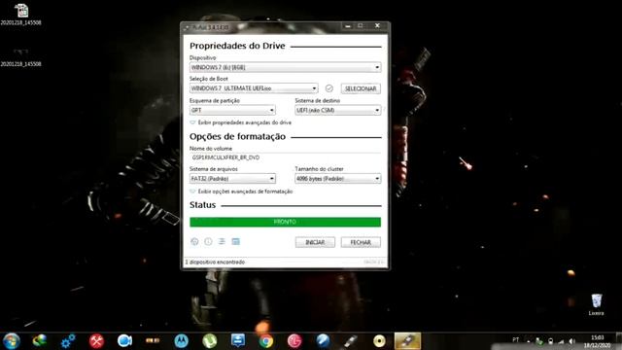This screenshot has height=350, width=622.
Task: Launch Google Chrome from the taskbar
Action: click(x=265, y=341)
